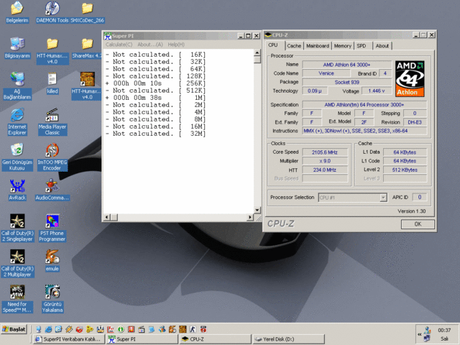Click Code Name value Venice
This screenshot has width=460, height=345.
click(326, 73)
